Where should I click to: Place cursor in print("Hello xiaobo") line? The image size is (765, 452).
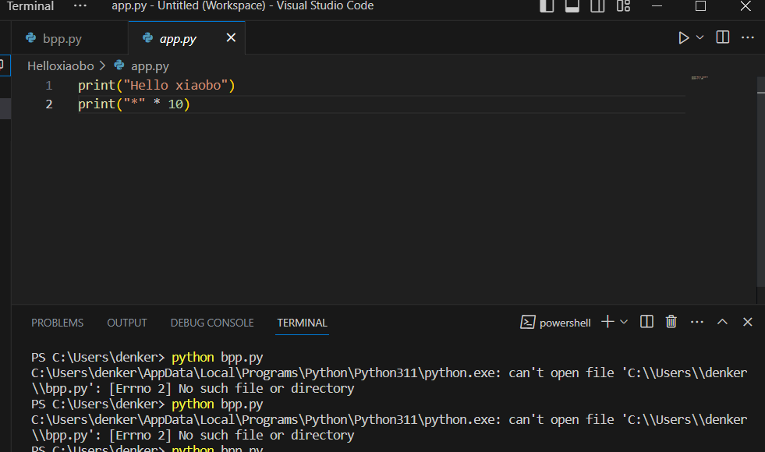(157, 85)
